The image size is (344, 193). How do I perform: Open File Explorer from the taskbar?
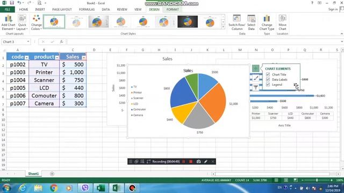point(38,188)
